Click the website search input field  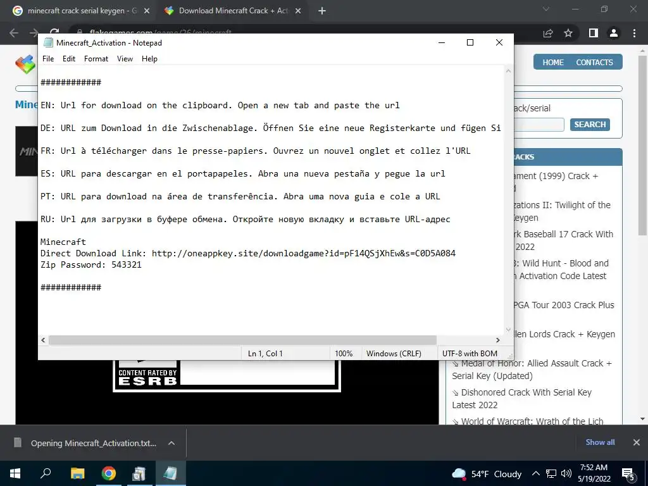539,125
